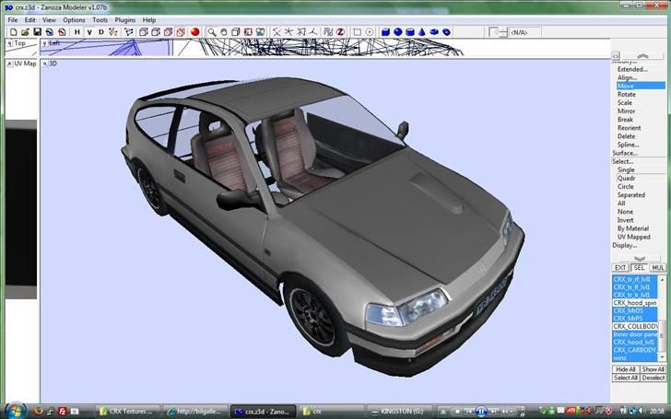This screenshot has height=419, width=671.
Task: Select CRX_CARBODY object in list
Action: (x=635, y=350)
